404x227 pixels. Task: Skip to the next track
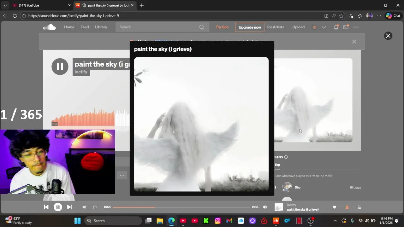pyautogui.click(x=69, y=207)
